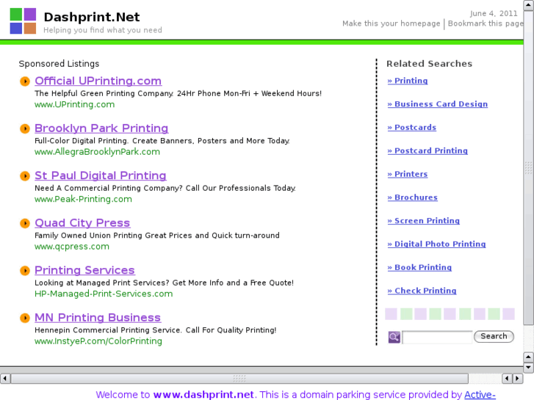
Task: Click the Dashprint.Net colored squares logo
Action: (x=23, y=21)
